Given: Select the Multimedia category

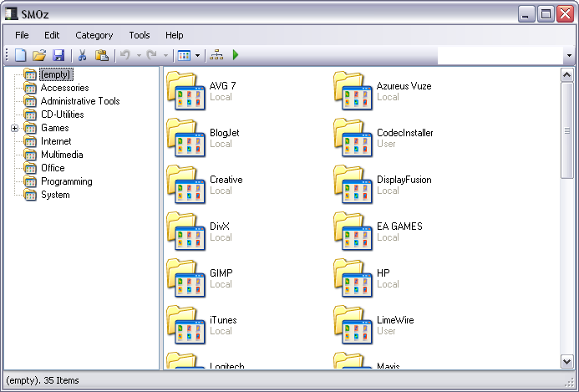Looking at the screenshot, I should coord(62,155).
